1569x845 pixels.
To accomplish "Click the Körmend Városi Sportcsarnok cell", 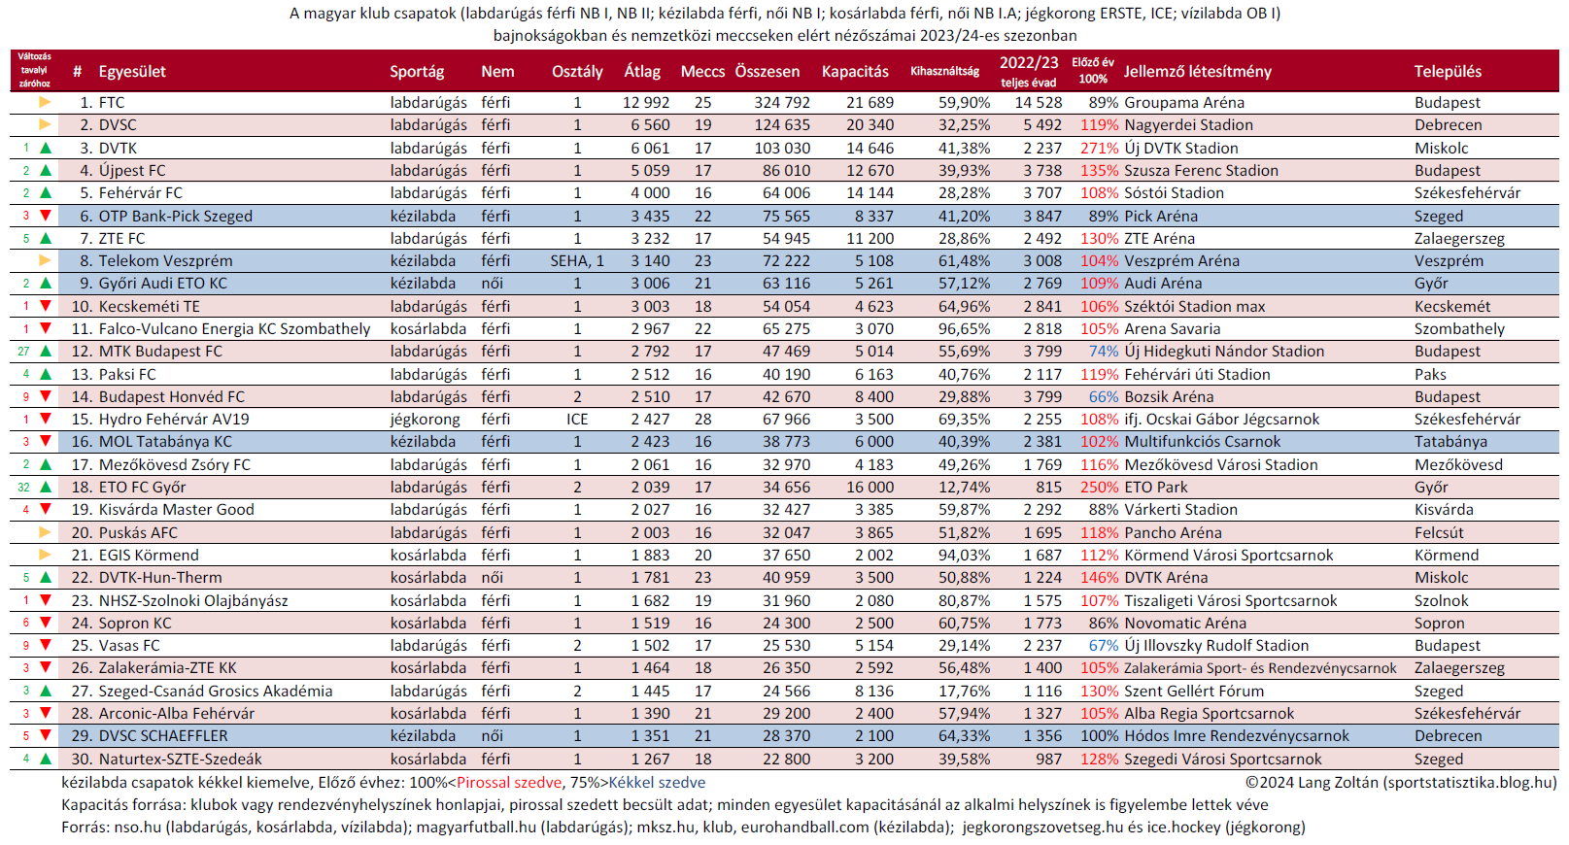I will [x=1229, y=555].
